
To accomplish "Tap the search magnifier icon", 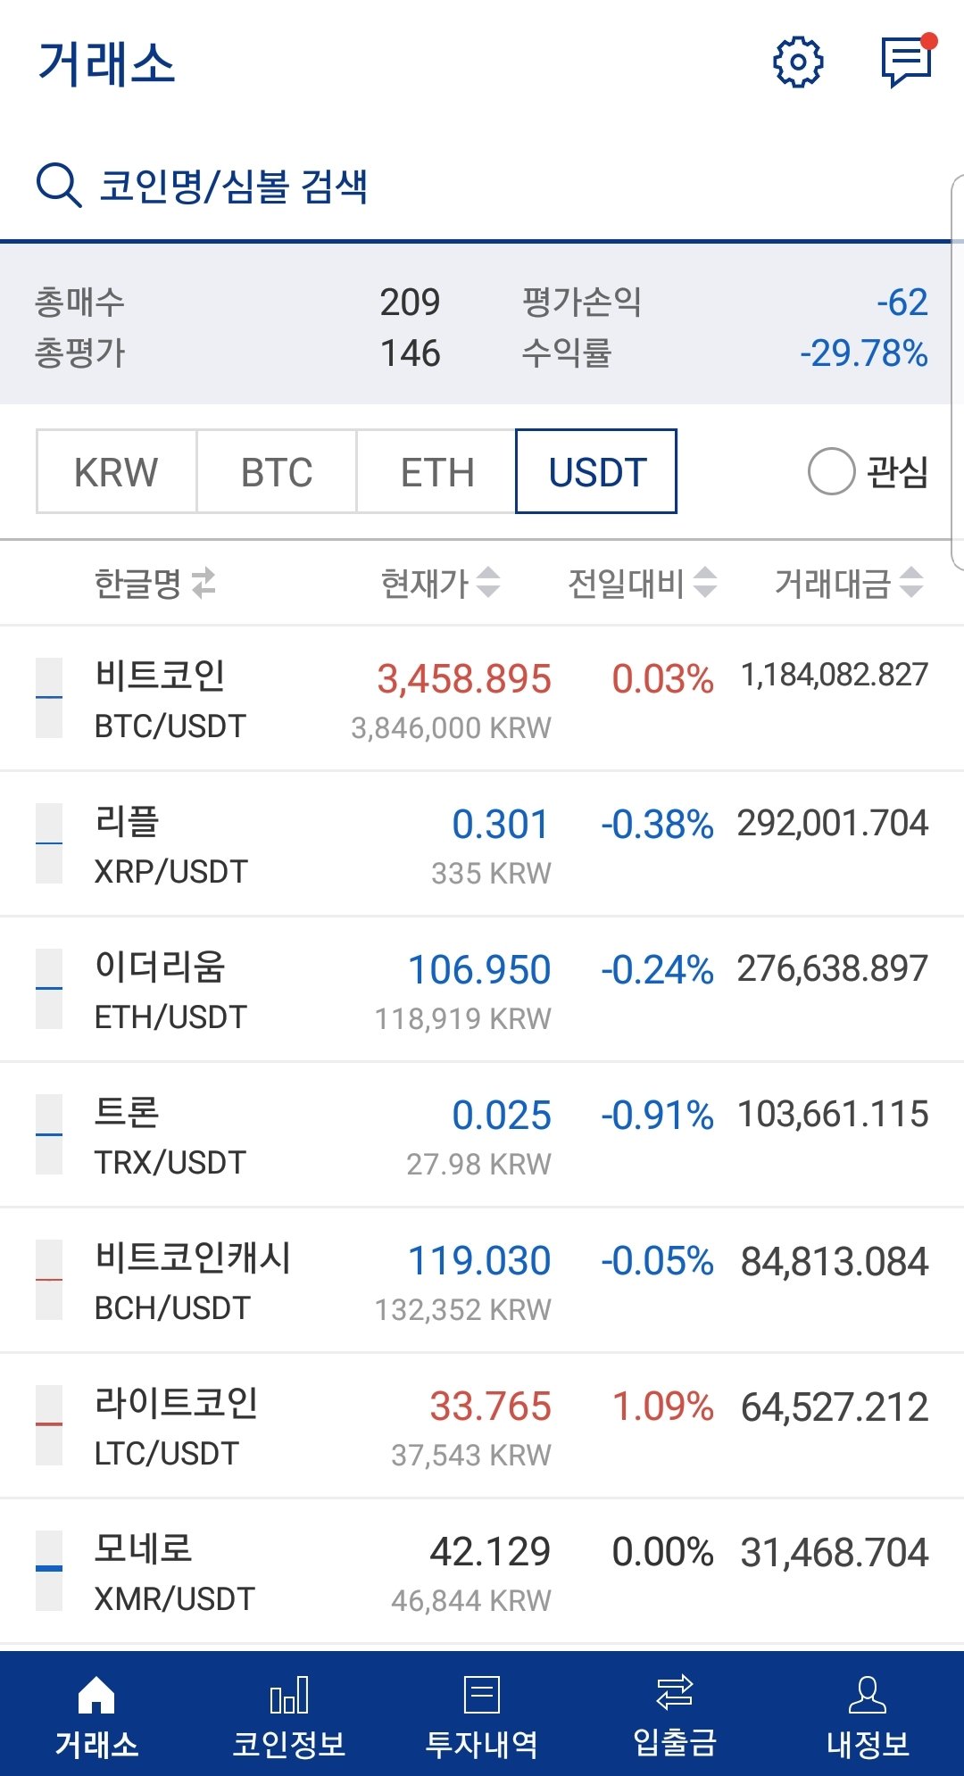I will coord(59,186).
